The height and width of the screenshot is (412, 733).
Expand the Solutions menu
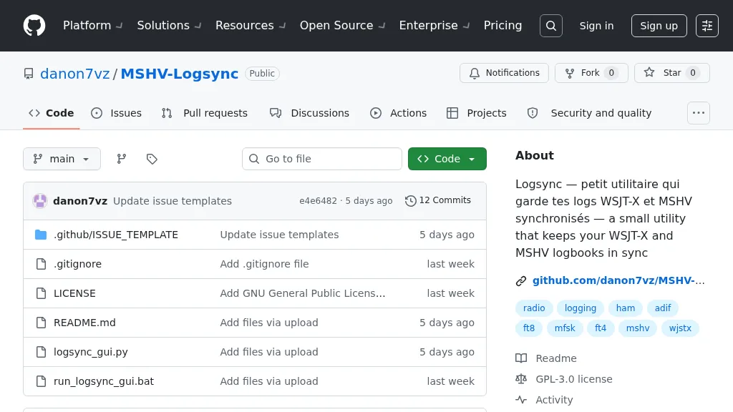click(169, 26)
